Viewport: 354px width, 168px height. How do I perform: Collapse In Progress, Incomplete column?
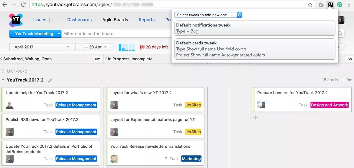pos(106,59)
